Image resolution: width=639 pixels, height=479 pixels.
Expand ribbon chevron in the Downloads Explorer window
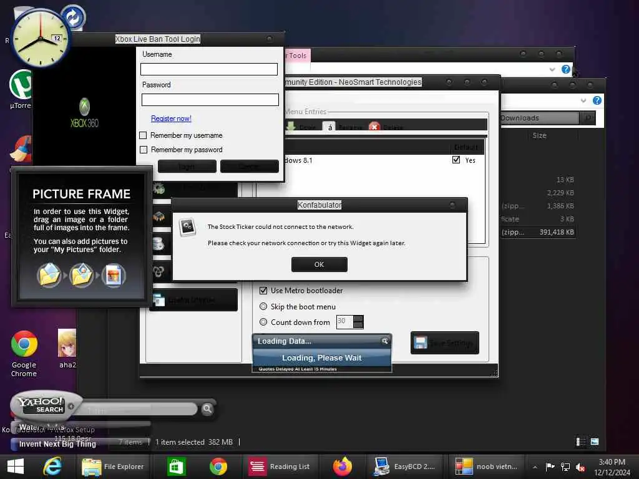point(583,100)
